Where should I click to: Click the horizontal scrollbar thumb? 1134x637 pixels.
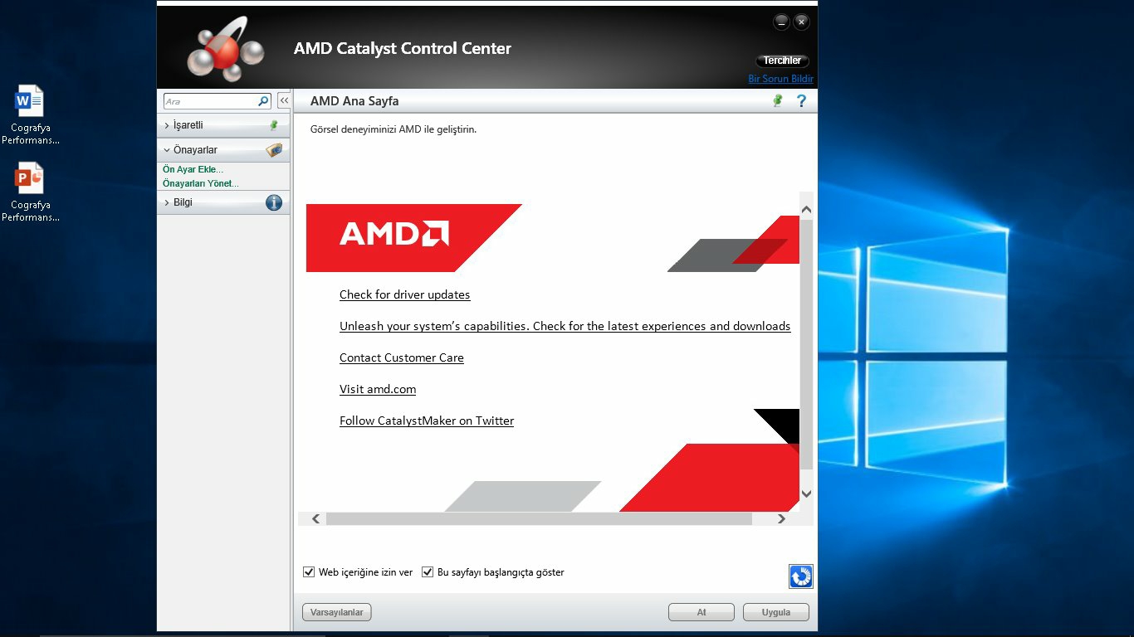[539, 518]
